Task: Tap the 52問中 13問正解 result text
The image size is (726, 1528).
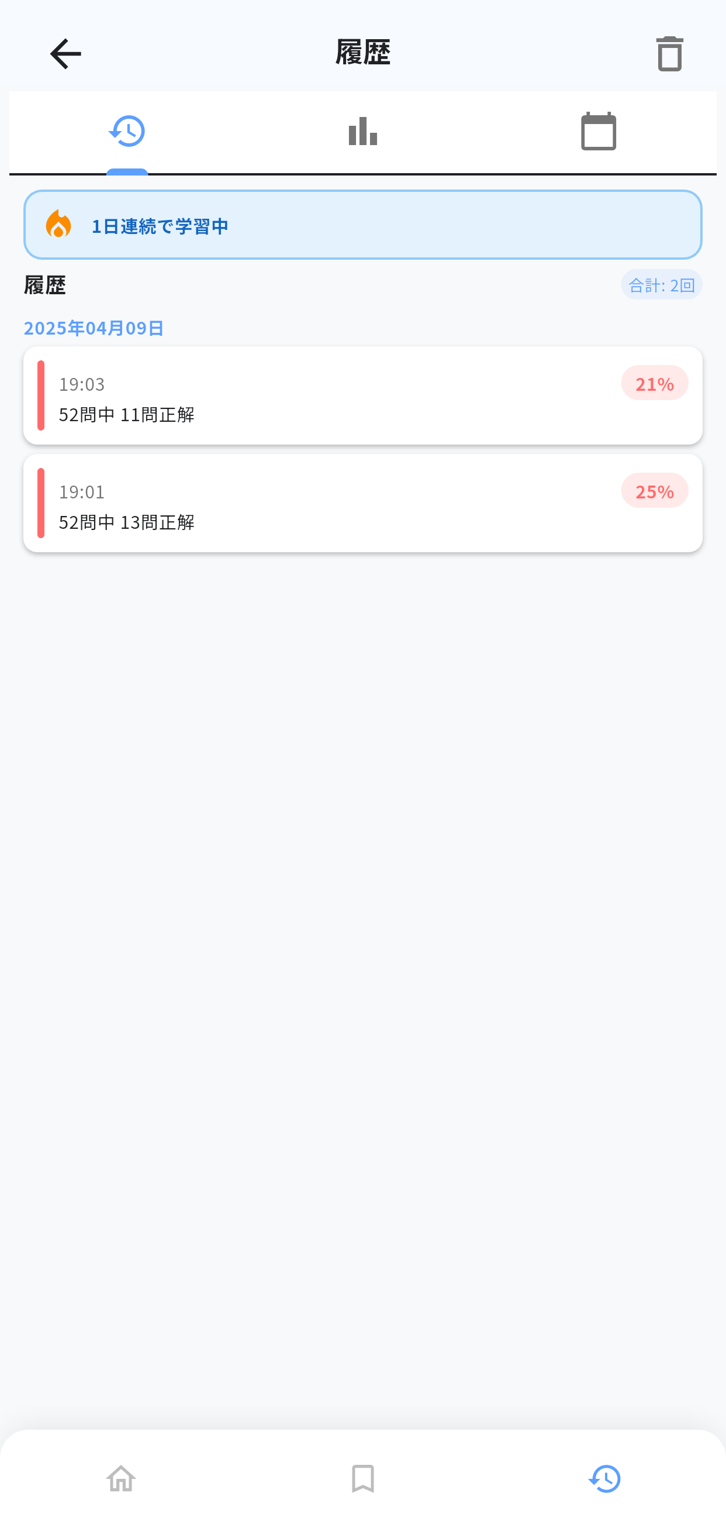Action: tap(126, 522)
